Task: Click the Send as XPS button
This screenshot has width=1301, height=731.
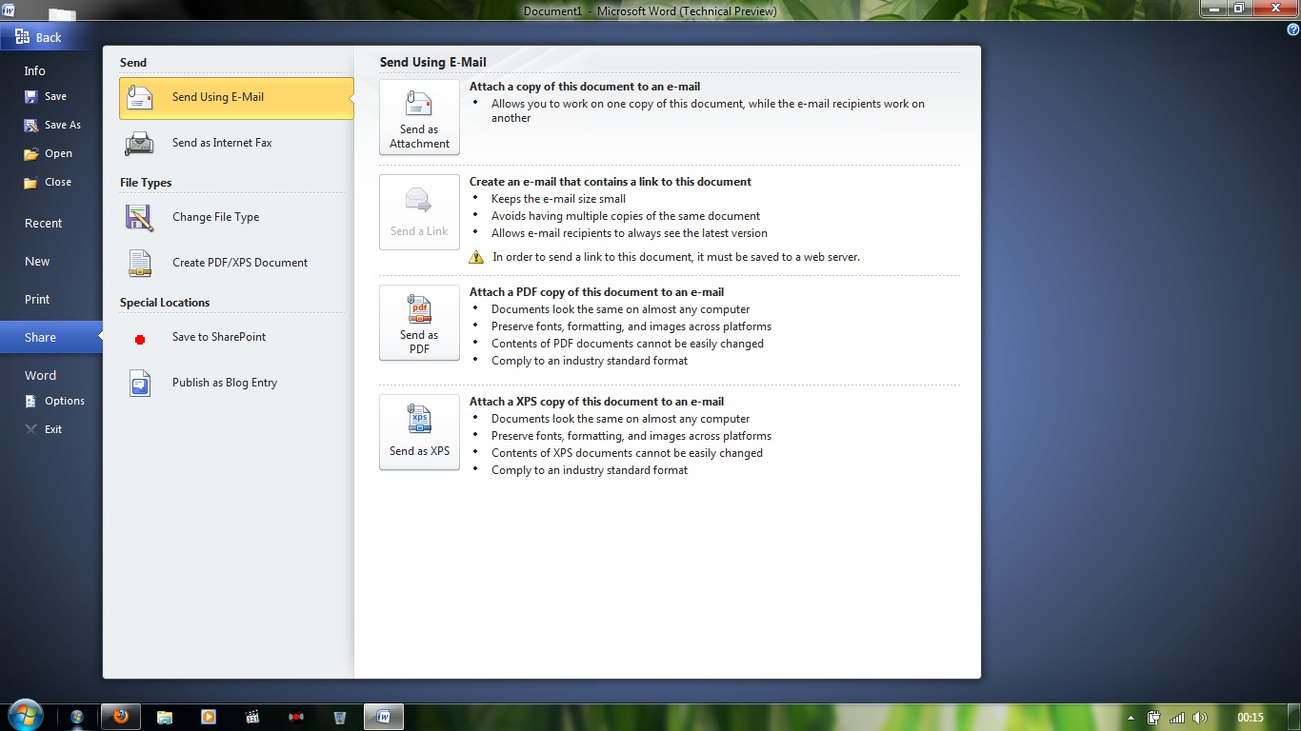Action: (x=419, y=432)
